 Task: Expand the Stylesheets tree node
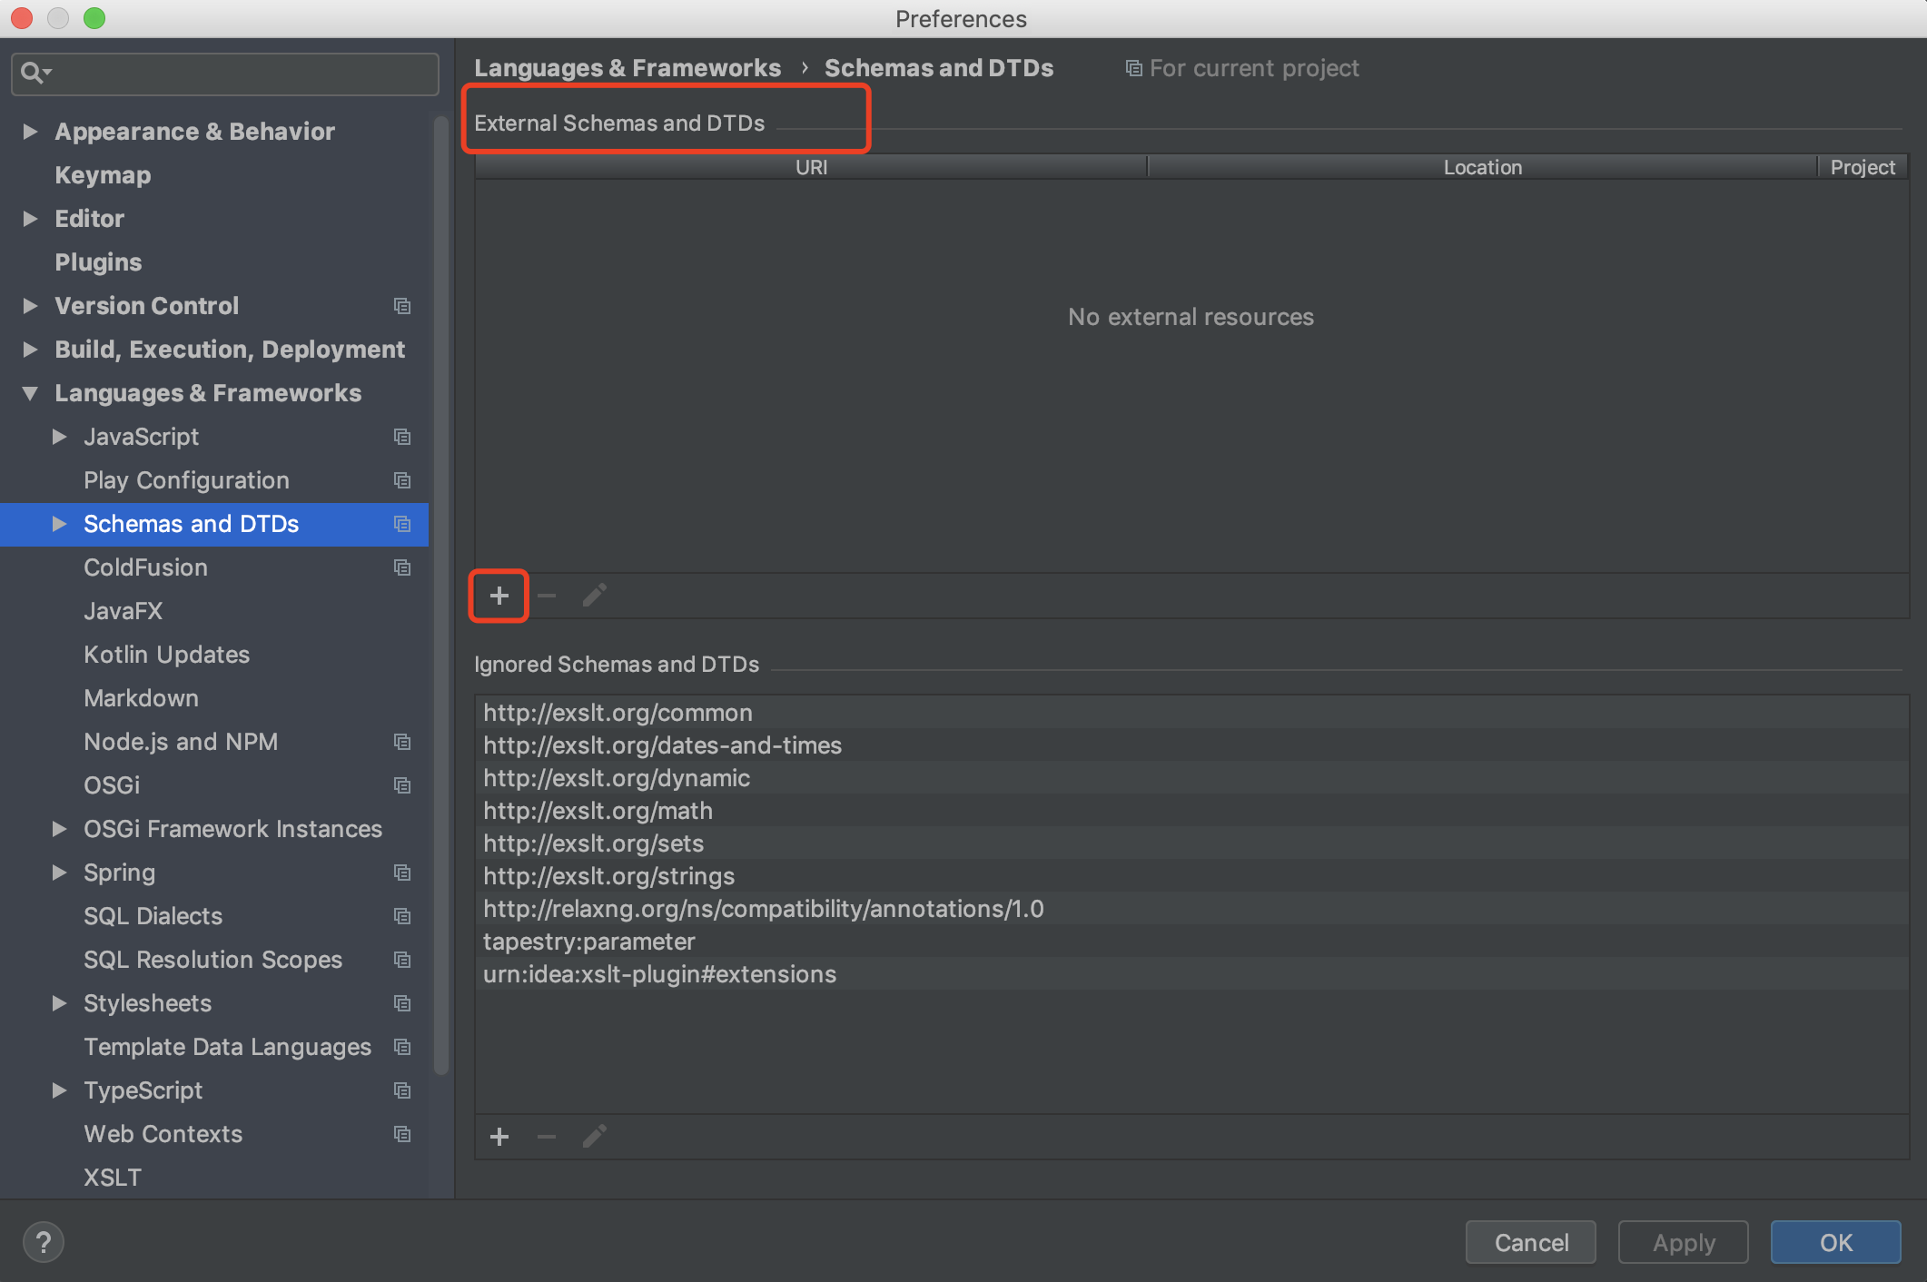pos(60,1003)
